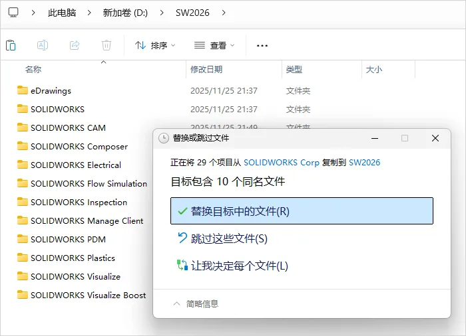
Task: Click the eDrawings folder name
Action: coord(51,91)
